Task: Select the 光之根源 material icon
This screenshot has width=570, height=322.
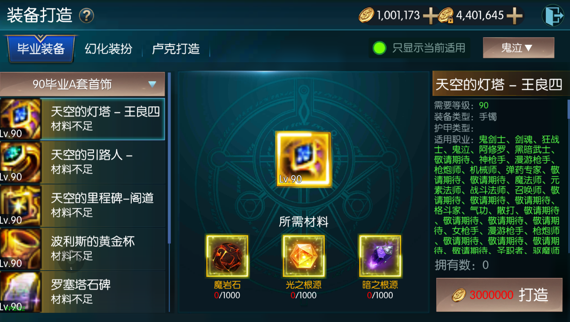Action: click(x=303, y=256)
